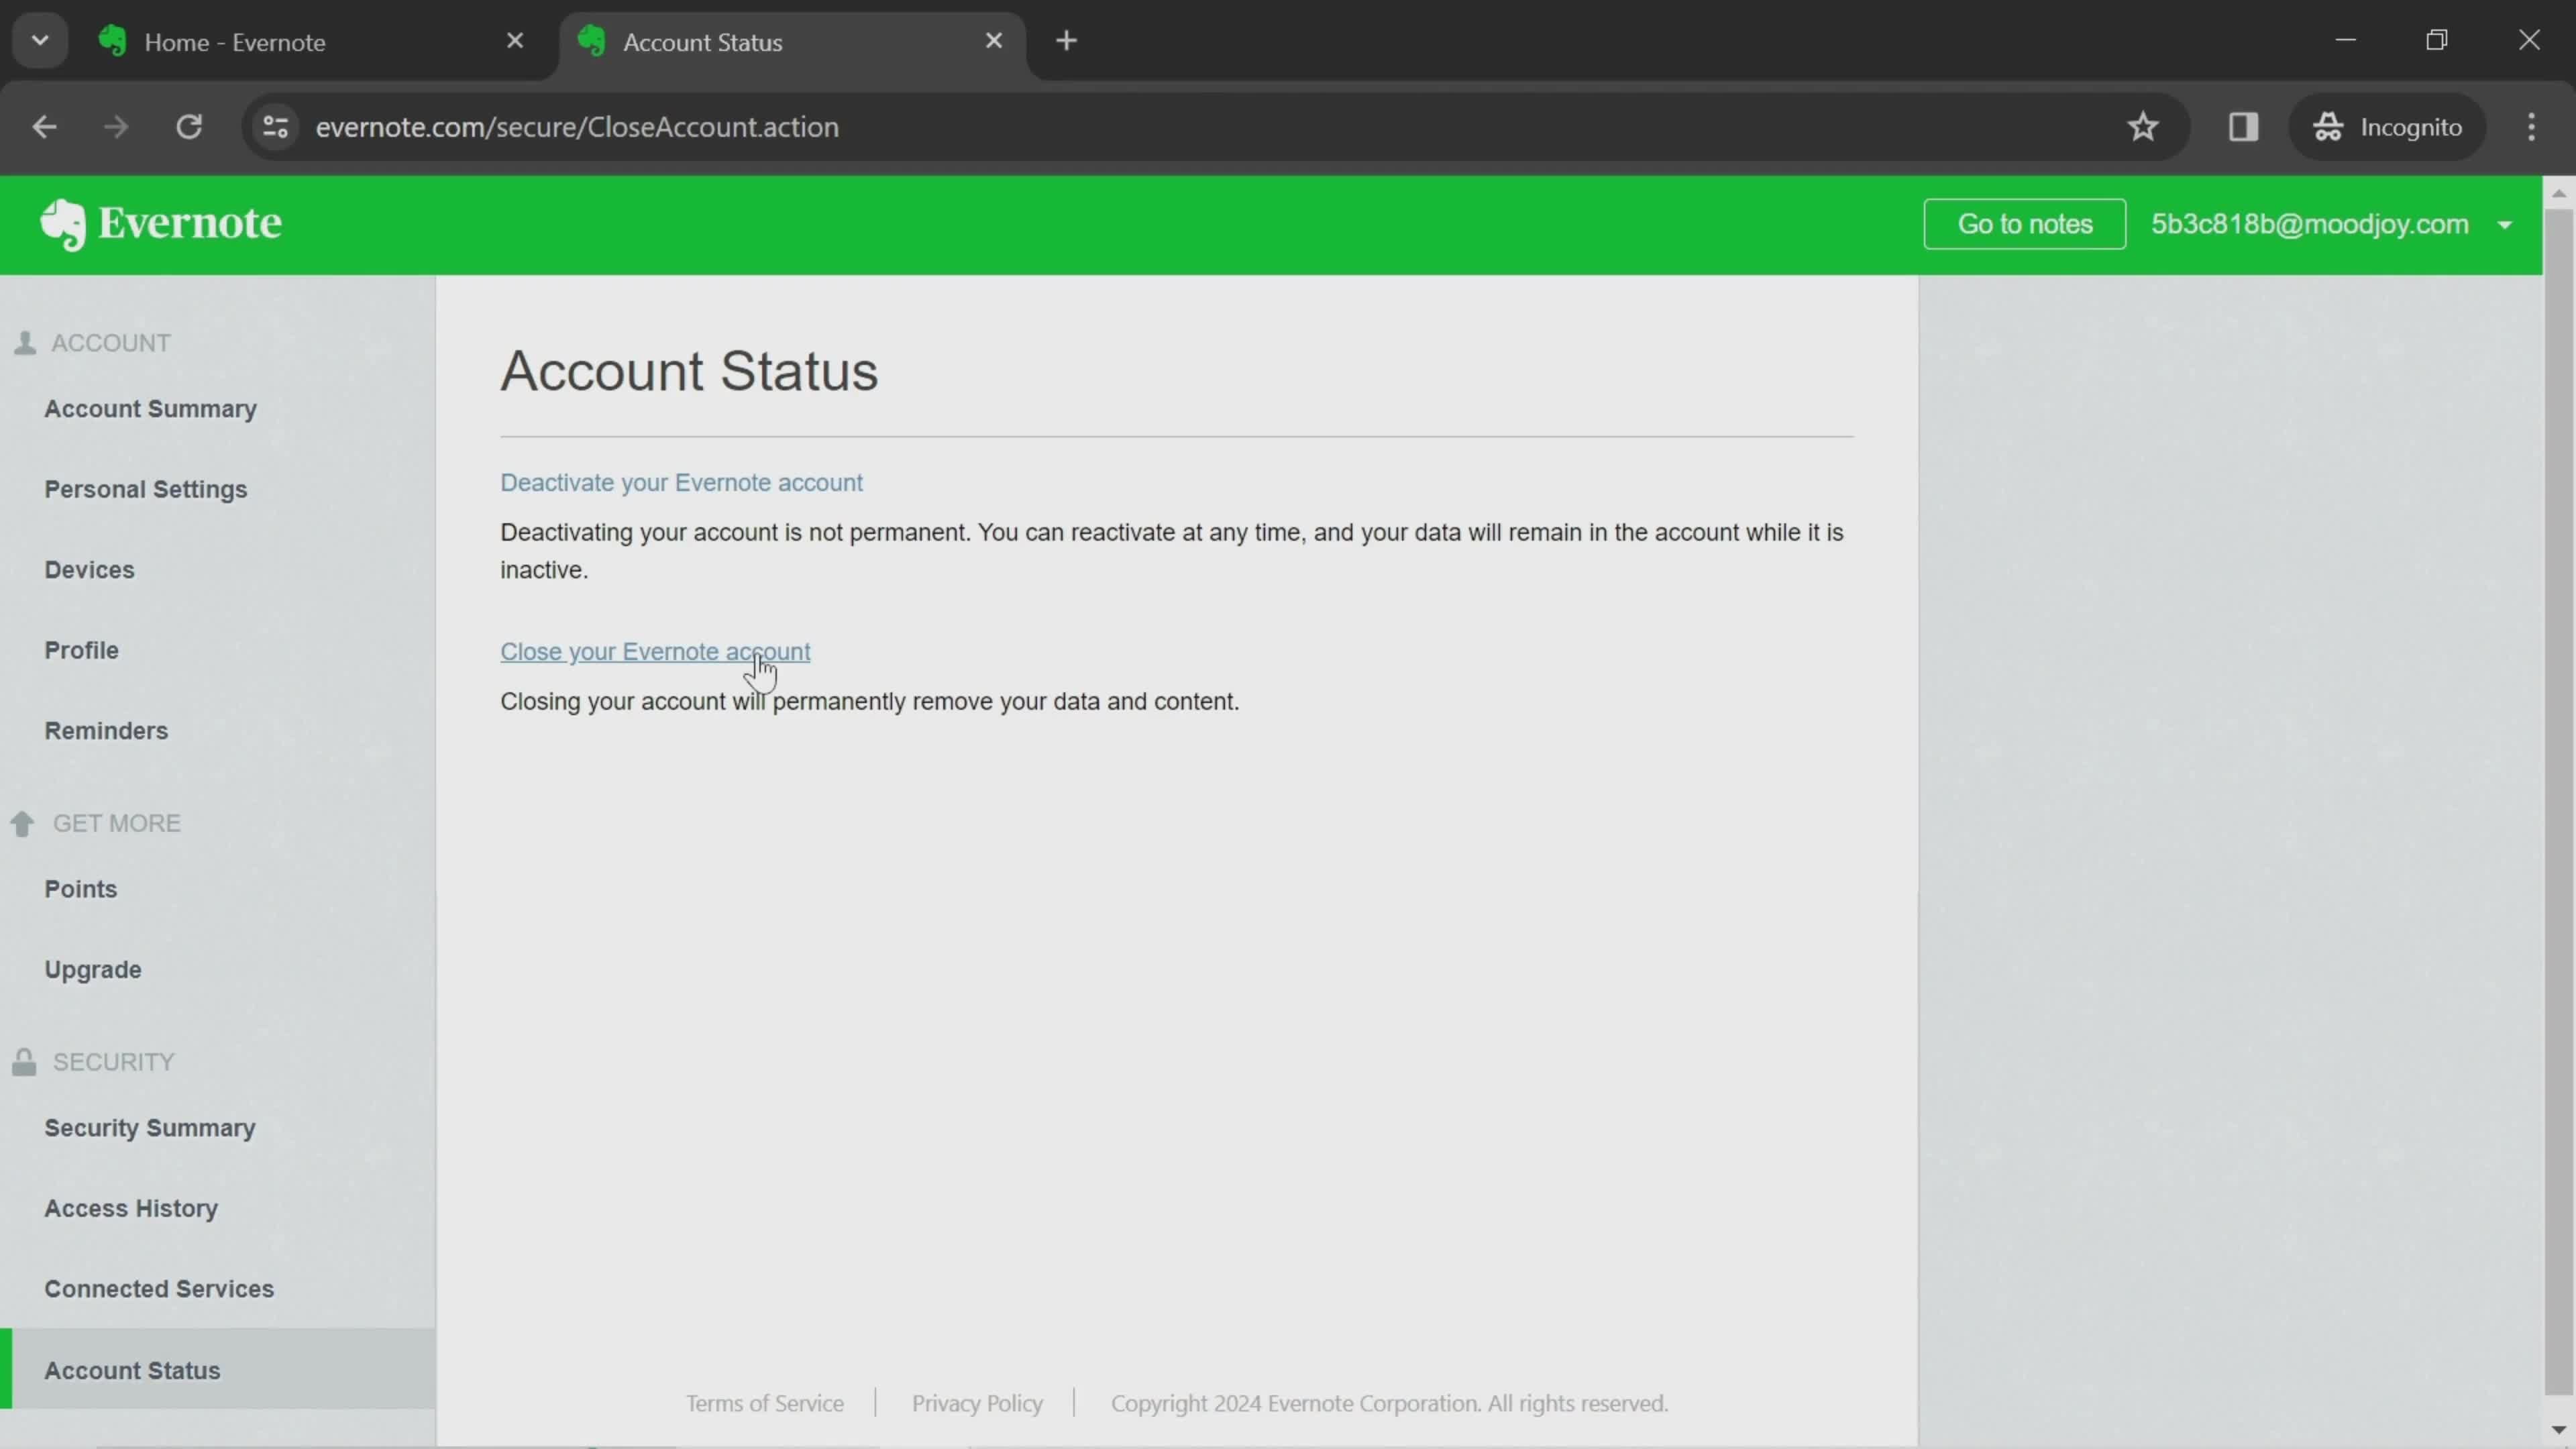
Task: Open Profile settings page
Action: 81,649
